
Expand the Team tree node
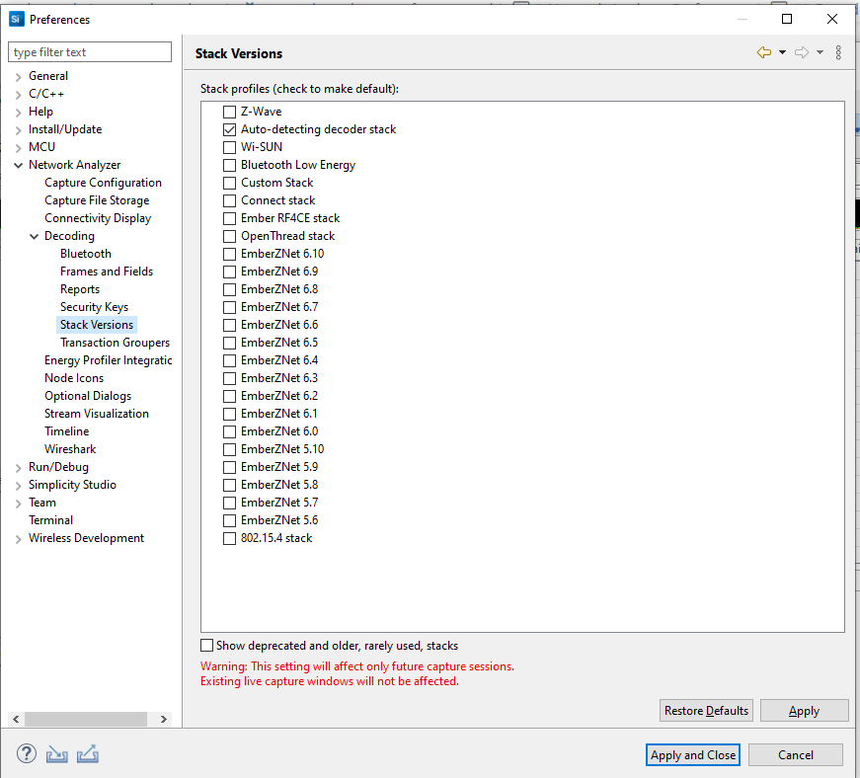pyautogui.click(x=18, y=503)
